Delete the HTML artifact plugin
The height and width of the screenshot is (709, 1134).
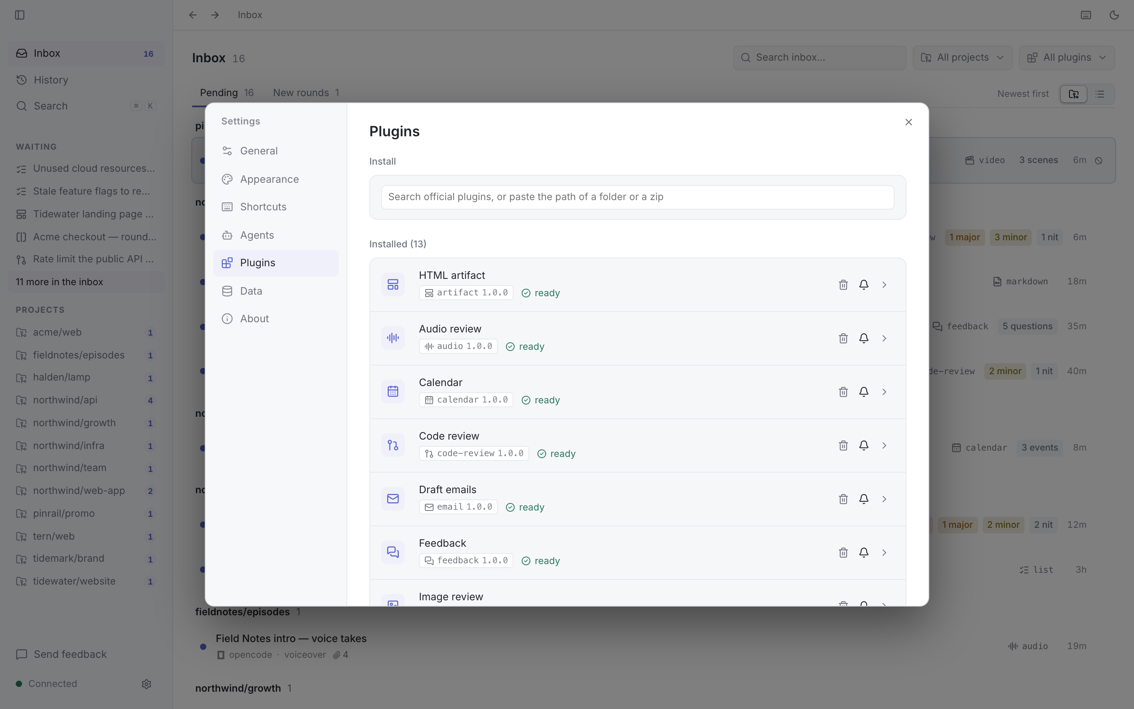point(843,285)
